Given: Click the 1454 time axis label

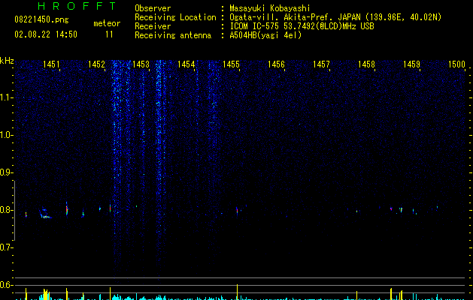Looking at the screenshot, I should (x=186, y=64).
